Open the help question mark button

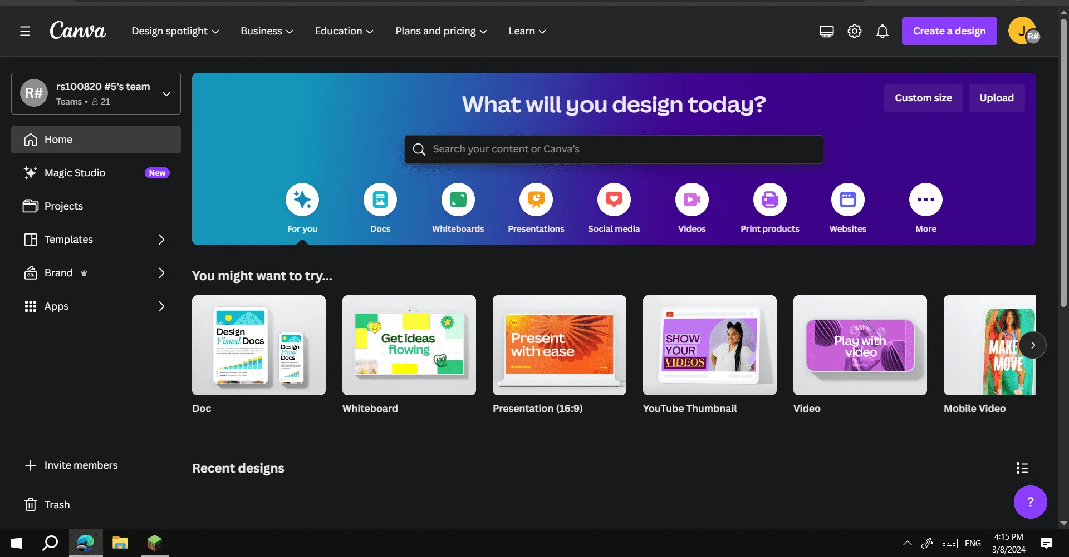pos(1031,502)
